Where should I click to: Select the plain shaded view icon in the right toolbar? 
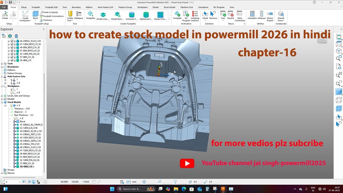tap(339, 92)
